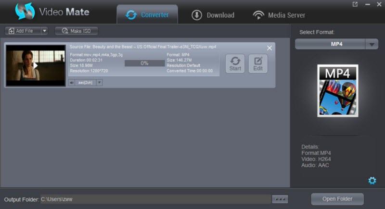Click the Output Folder path field
Screen dimensions: 385x209
155,199
